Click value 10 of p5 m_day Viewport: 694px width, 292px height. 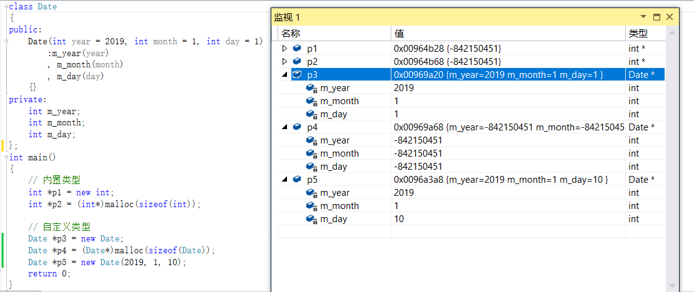pyautogui.click(x=399, y=219)
